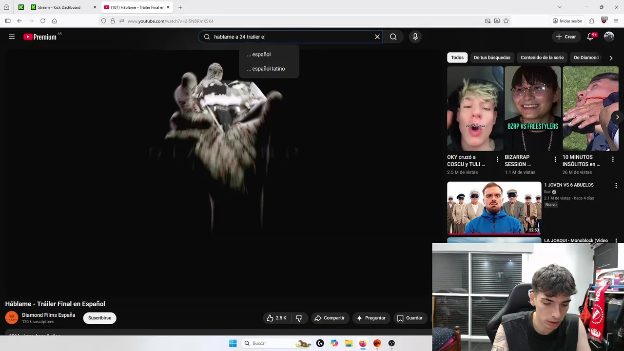This screenshot has width=624, height=351.
Task: Open options for 'BIZARRAP SESSION' short
Action: [555, 159]
